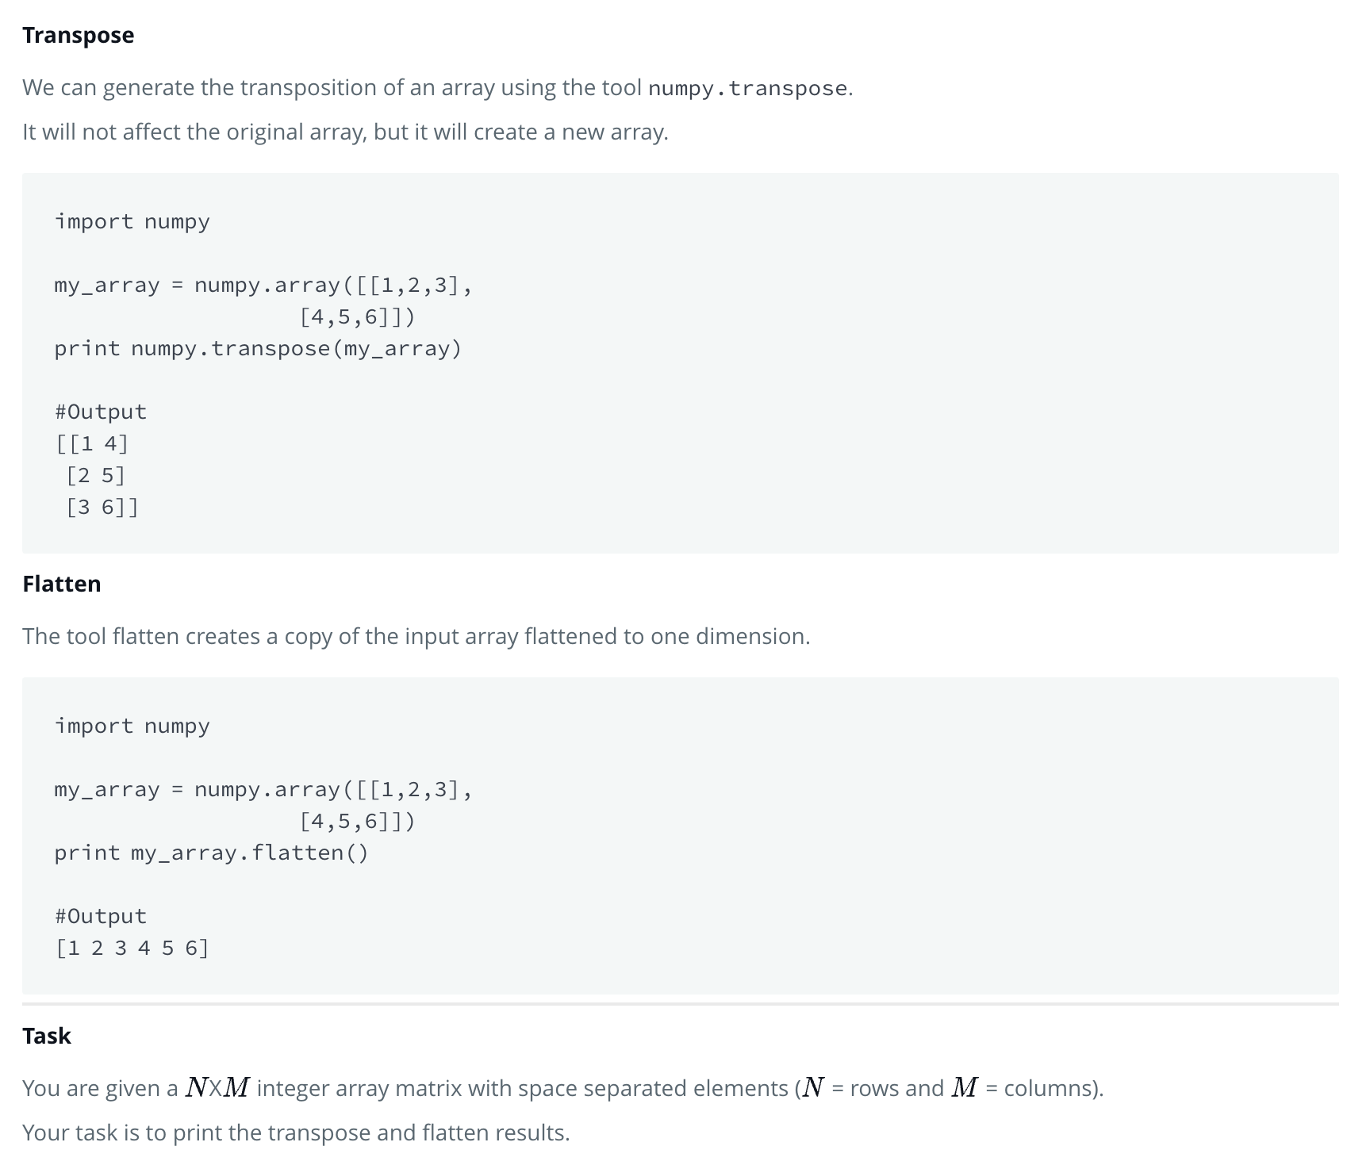Click first code block's import numpy line
Viewport: 1347px width, 1169px height.
132,221
